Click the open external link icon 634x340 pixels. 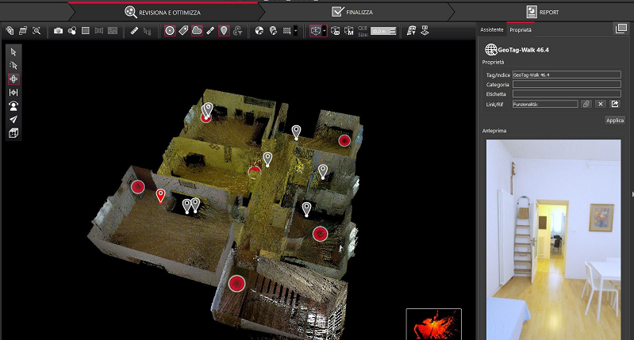pos(614,104)
